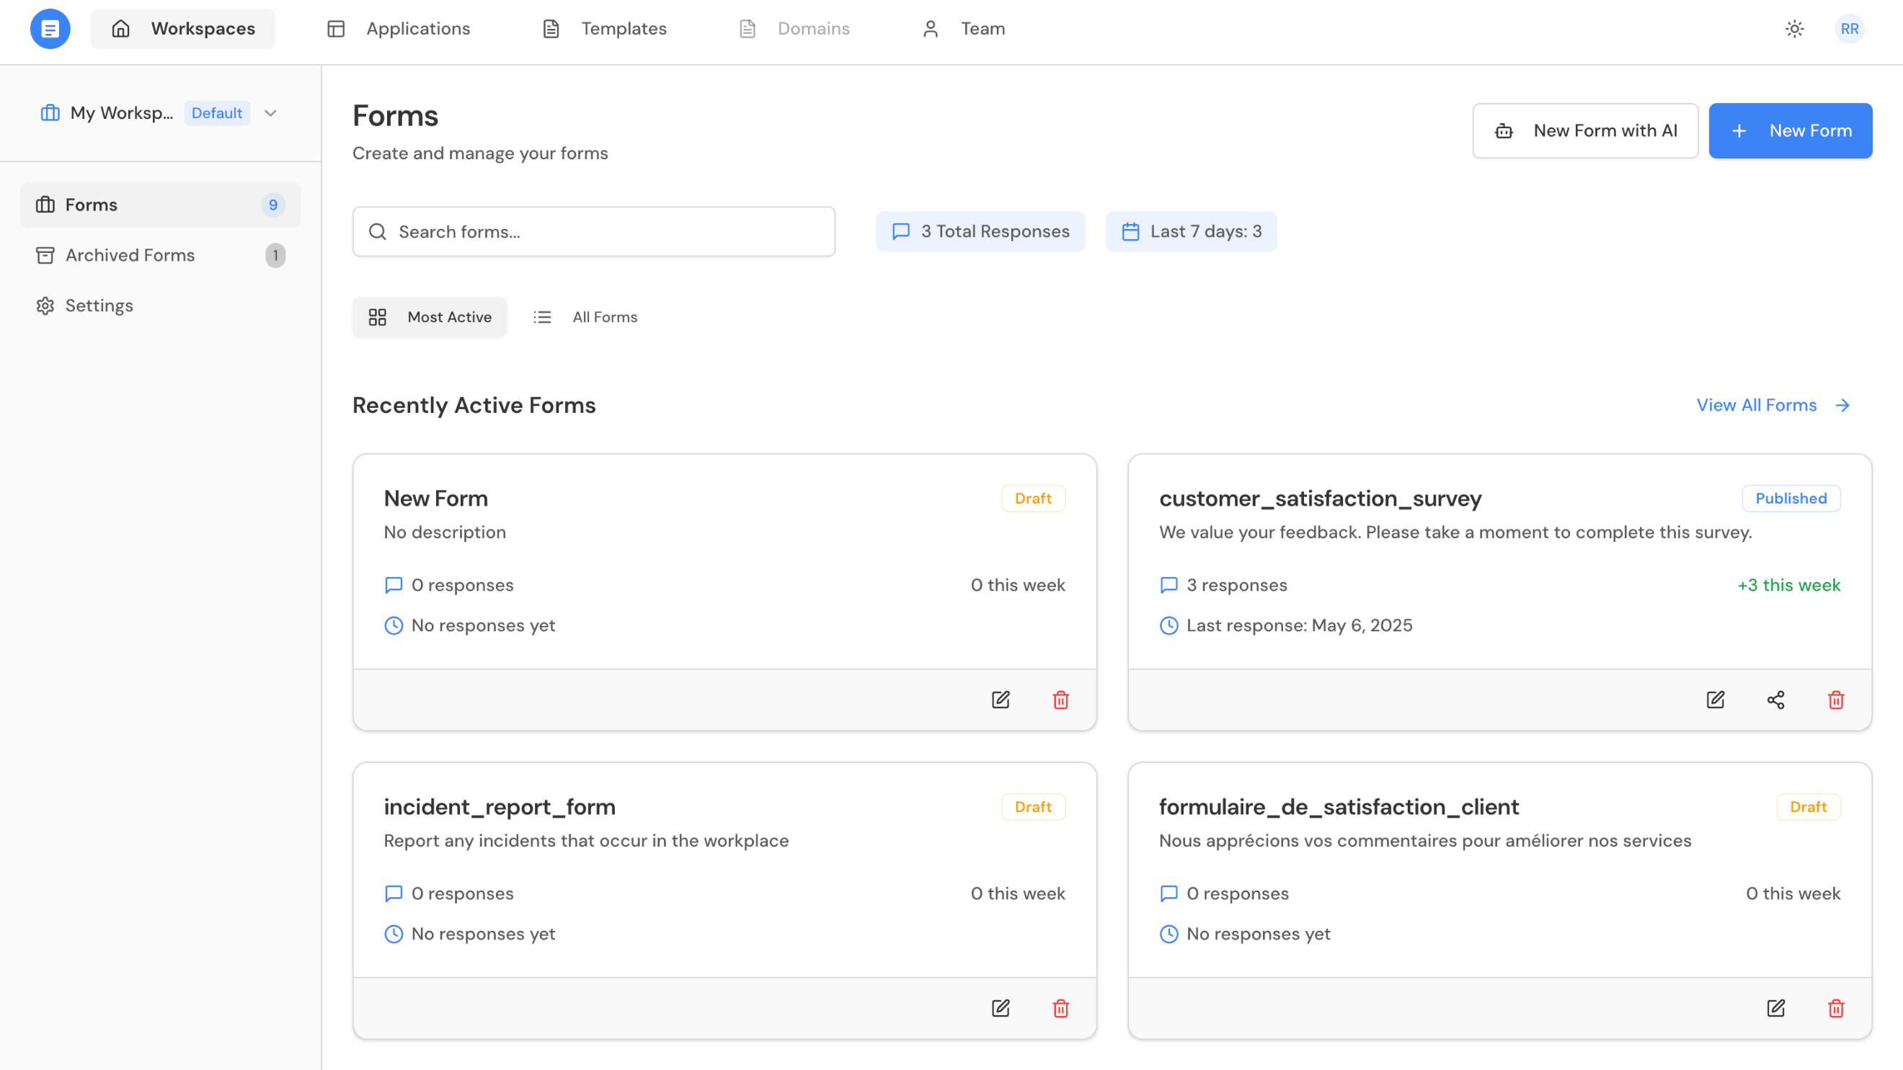Open the 3 Total Responses filter chip
The width and height of the screenshot is (1903, 1070).
(980, 232)
